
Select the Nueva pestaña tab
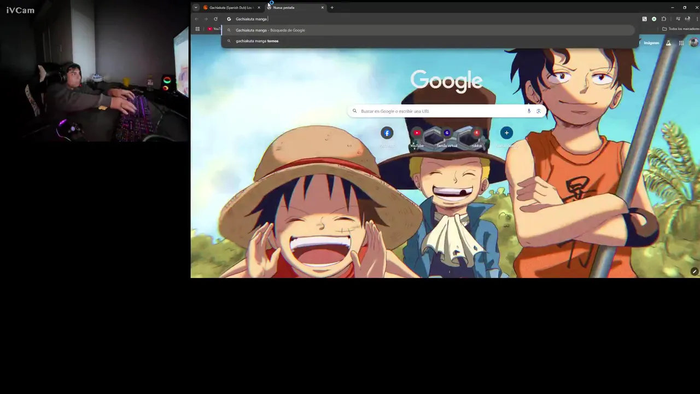(x=295, y=8)
